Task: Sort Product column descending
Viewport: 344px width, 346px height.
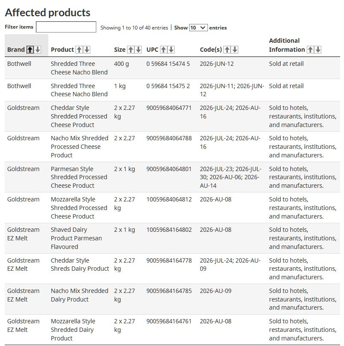Action: (87, 50)
